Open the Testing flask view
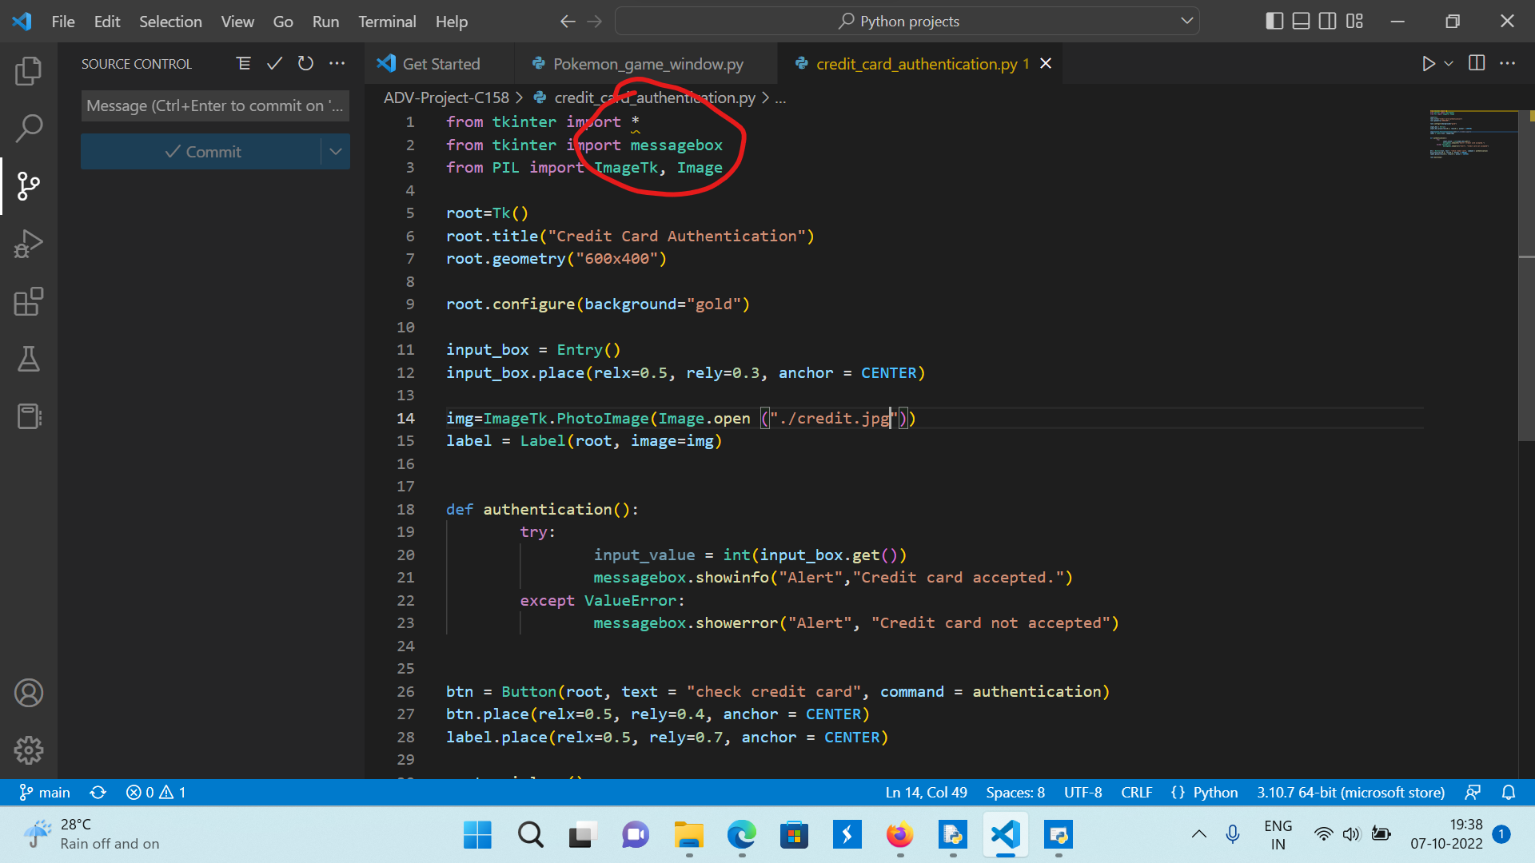Image resolution: width=1535 pixels, height=863 pixels. [29, 359]
